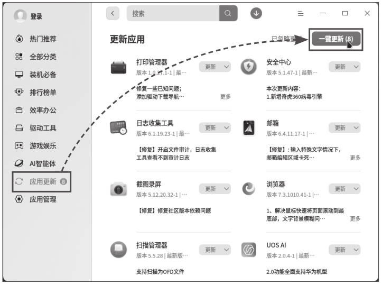
Task: Click the drive icon beside 驱动工具
Action: (19, 128)
